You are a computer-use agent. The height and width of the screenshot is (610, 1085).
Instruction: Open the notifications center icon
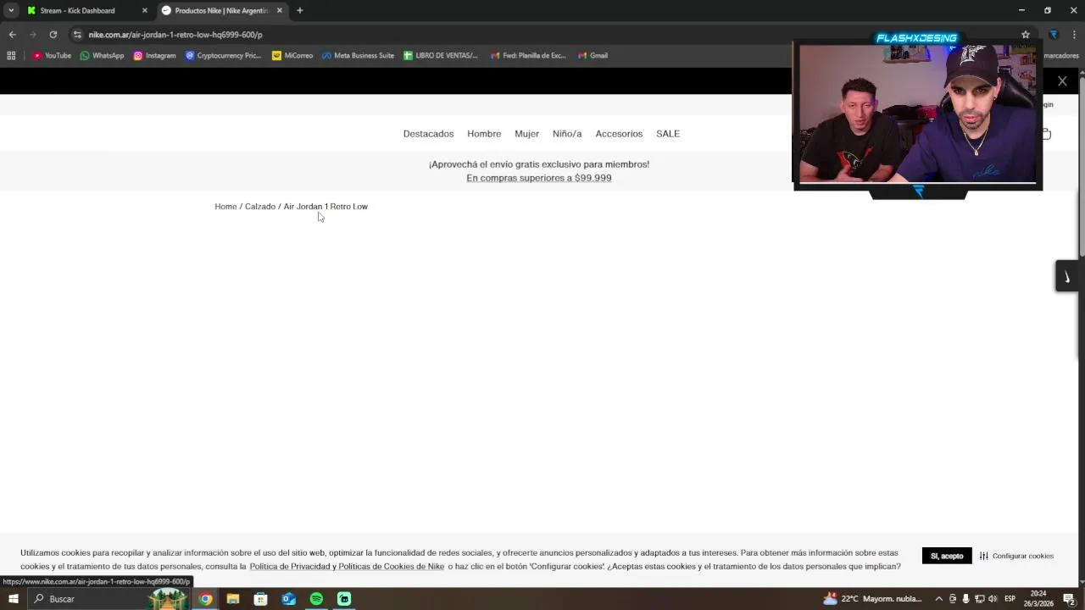point(1070,599)
